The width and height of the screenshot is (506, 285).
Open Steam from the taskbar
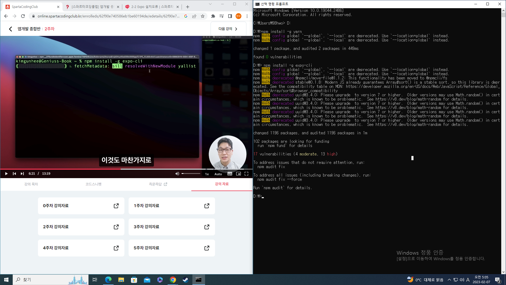coord(186,280)
